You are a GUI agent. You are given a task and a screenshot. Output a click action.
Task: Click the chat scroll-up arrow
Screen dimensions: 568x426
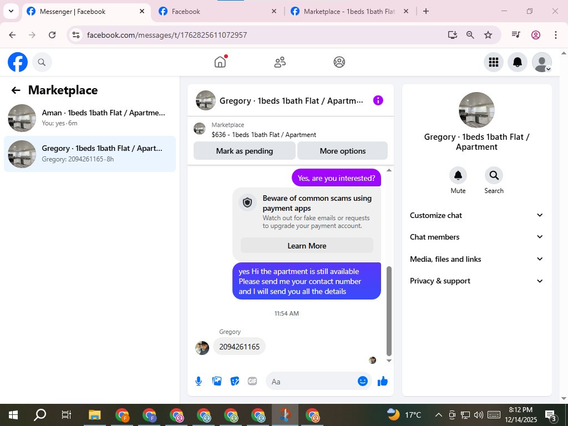(x=389, y=170)
